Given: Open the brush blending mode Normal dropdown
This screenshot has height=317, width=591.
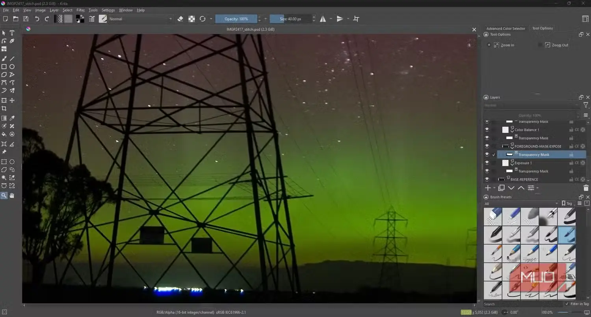Looking at the screenshot, I should tap(141, 19).
